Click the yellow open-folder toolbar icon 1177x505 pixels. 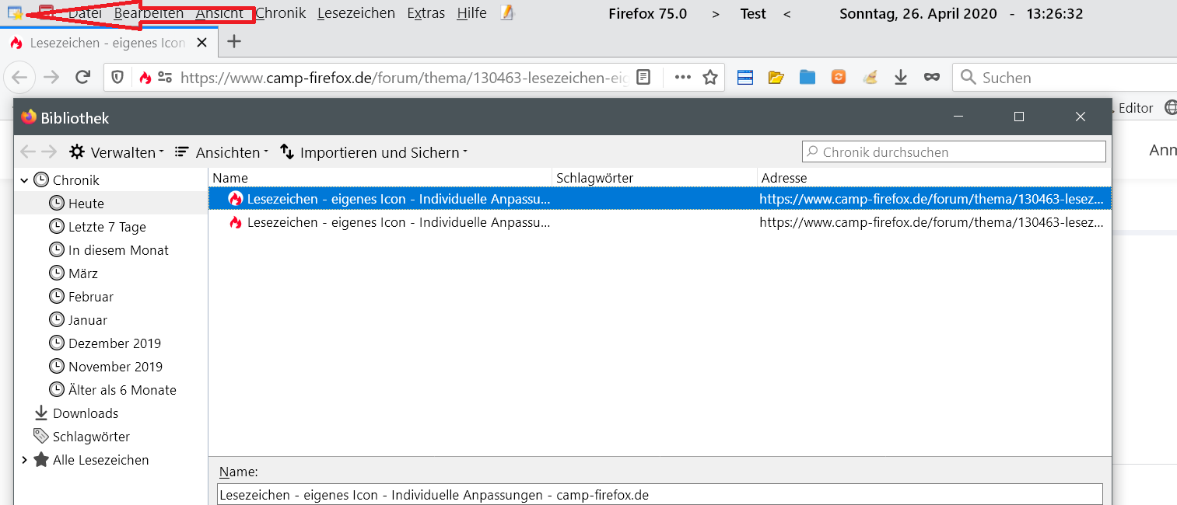pyautogui.click(x=776, y=77)
